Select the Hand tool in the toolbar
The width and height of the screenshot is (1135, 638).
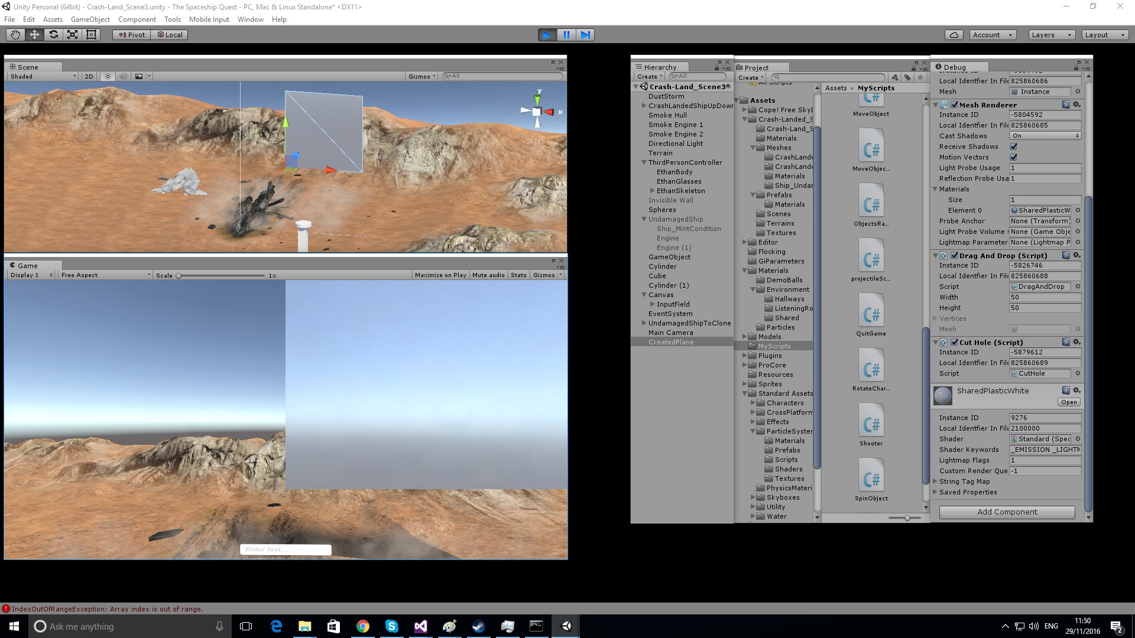point(14,34)
